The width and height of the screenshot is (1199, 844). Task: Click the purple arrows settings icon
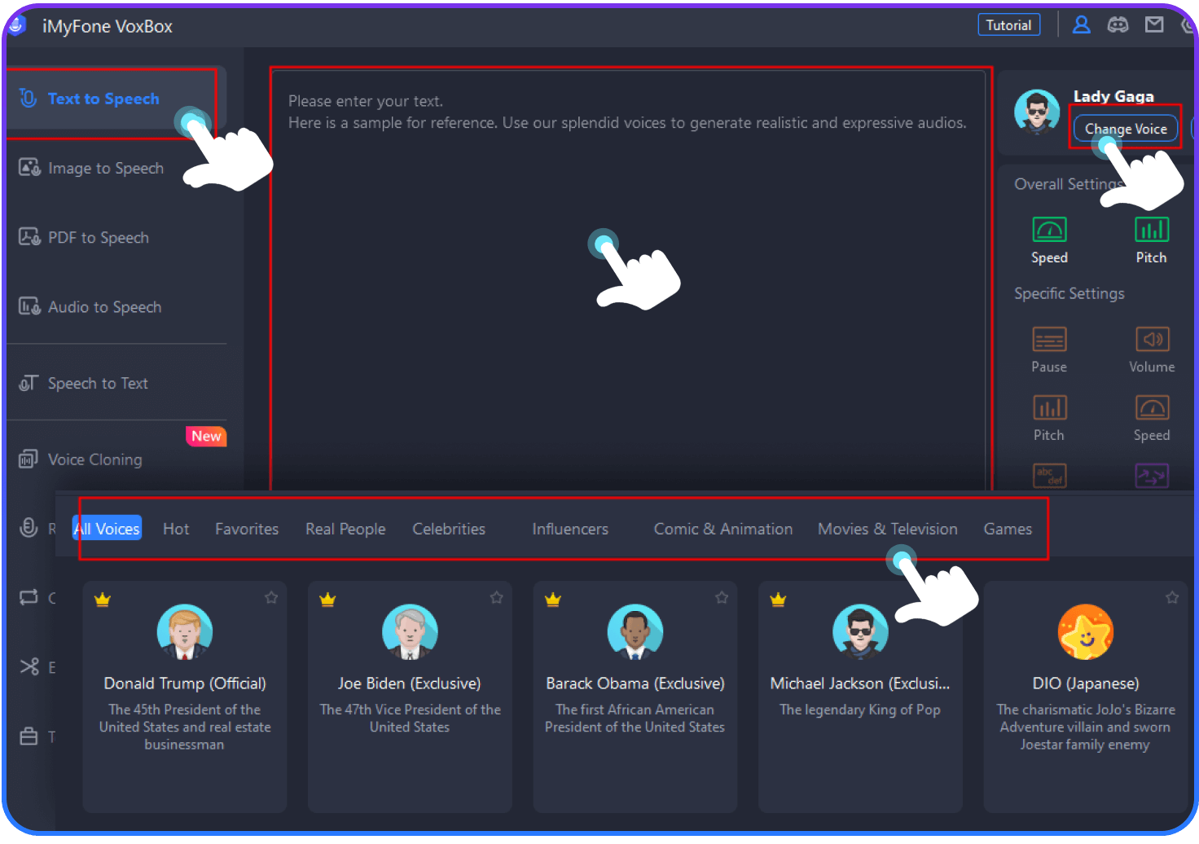(x=1152, y=475)
